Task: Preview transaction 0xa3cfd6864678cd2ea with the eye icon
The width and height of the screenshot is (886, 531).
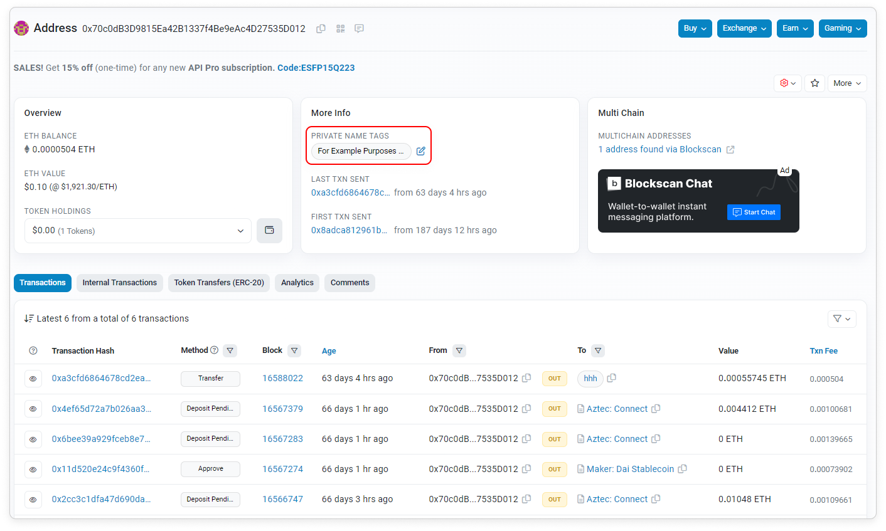Action: (33, 379)
